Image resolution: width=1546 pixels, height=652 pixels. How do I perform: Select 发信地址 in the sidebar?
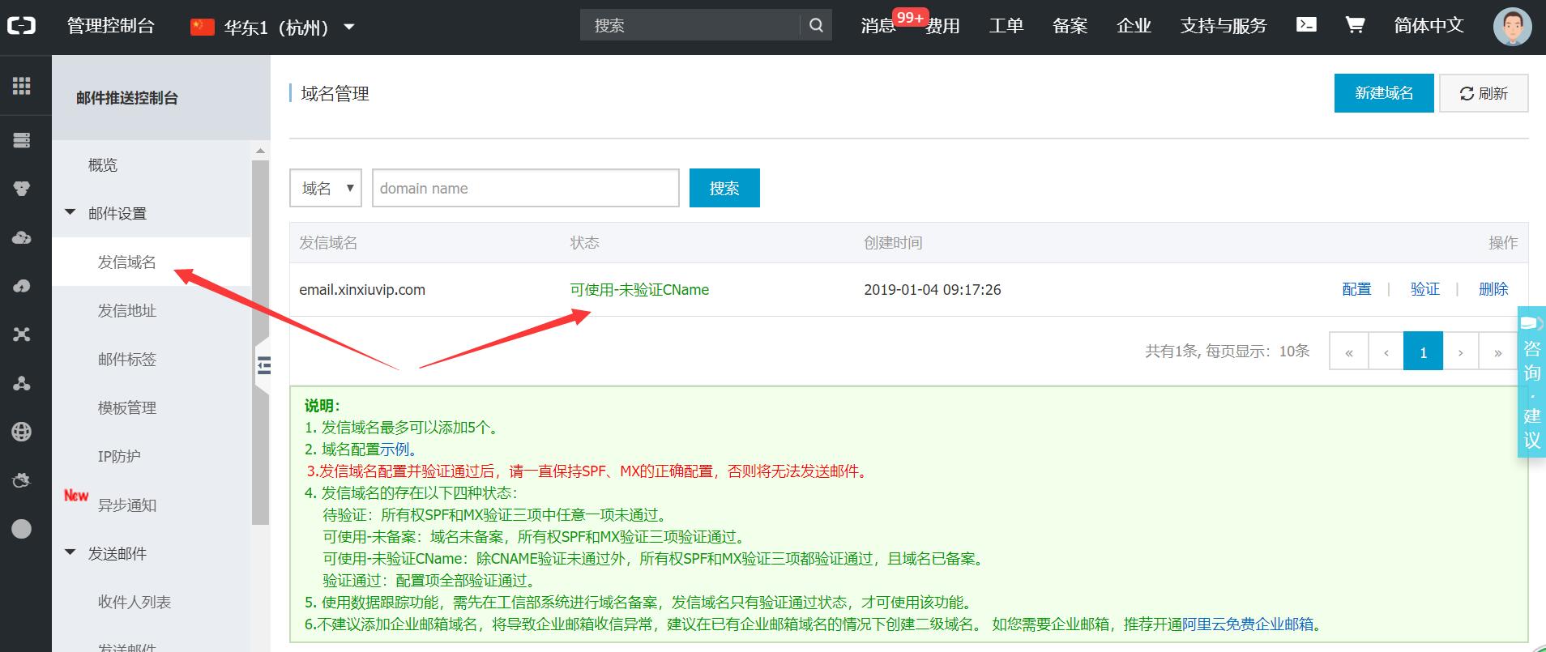(127, 310)
